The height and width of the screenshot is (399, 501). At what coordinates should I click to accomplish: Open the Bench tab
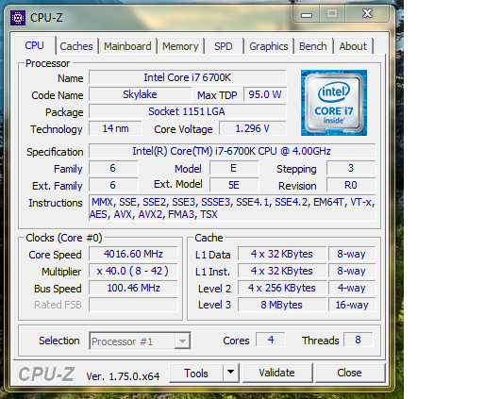coord(313,46)
